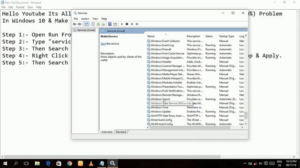Viewport: 300px width, 168px height.
Task: Open the Edit menu in Notepad
Action: coord(11,7)
